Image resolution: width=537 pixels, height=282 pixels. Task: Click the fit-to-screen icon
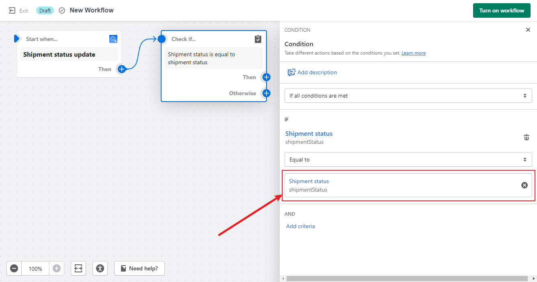tap(78, 268)
